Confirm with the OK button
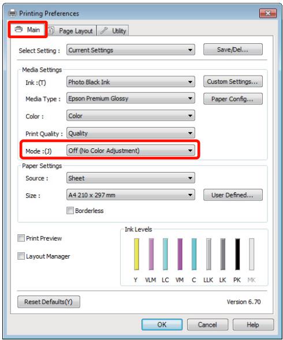The height and width of the screenshot is (340, 283). point(162,324)
